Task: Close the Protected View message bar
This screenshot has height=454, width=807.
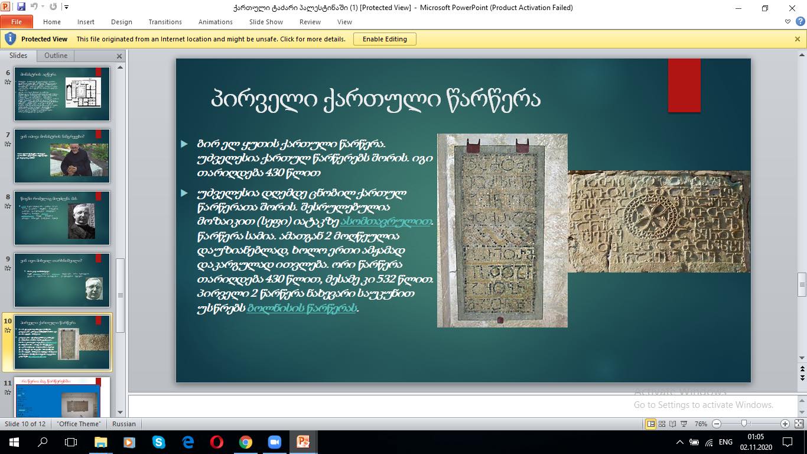Action: pyautogui.click(x=798, y=39)
